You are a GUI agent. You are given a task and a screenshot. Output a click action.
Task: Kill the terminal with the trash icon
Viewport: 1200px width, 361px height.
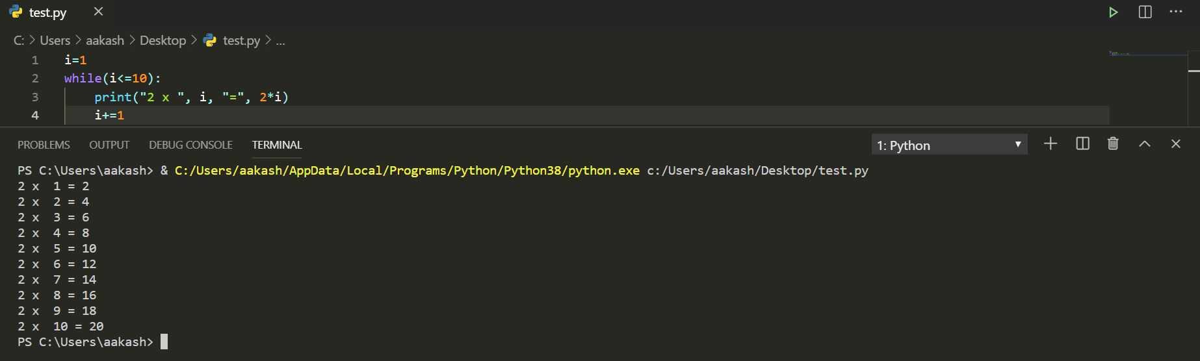(1113, 144)
